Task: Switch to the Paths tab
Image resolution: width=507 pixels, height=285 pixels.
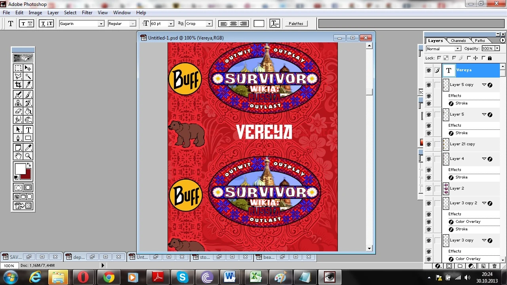Action: (480, 40)
